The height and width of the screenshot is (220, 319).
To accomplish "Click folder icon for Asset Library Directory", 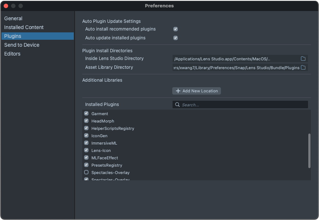I will point(303,68).
